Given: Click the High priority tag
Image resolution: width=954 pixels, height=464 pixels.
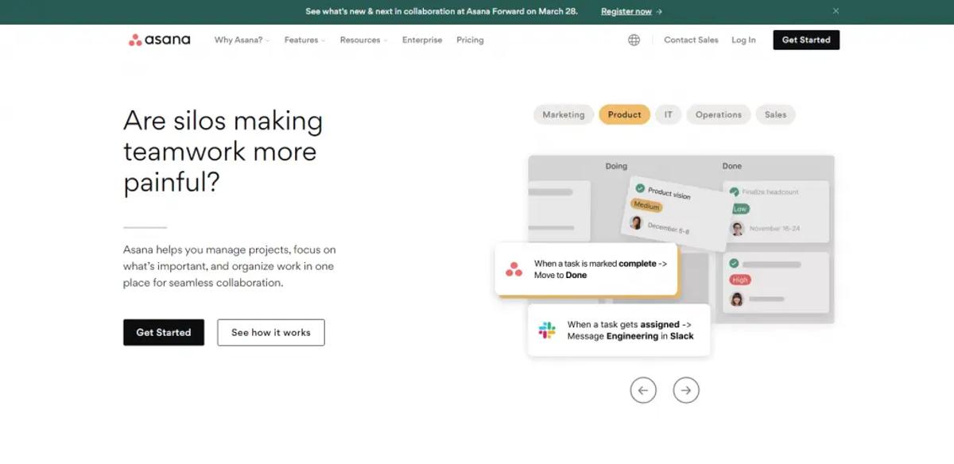Looking at the screenshot, I should pos(740,280).
